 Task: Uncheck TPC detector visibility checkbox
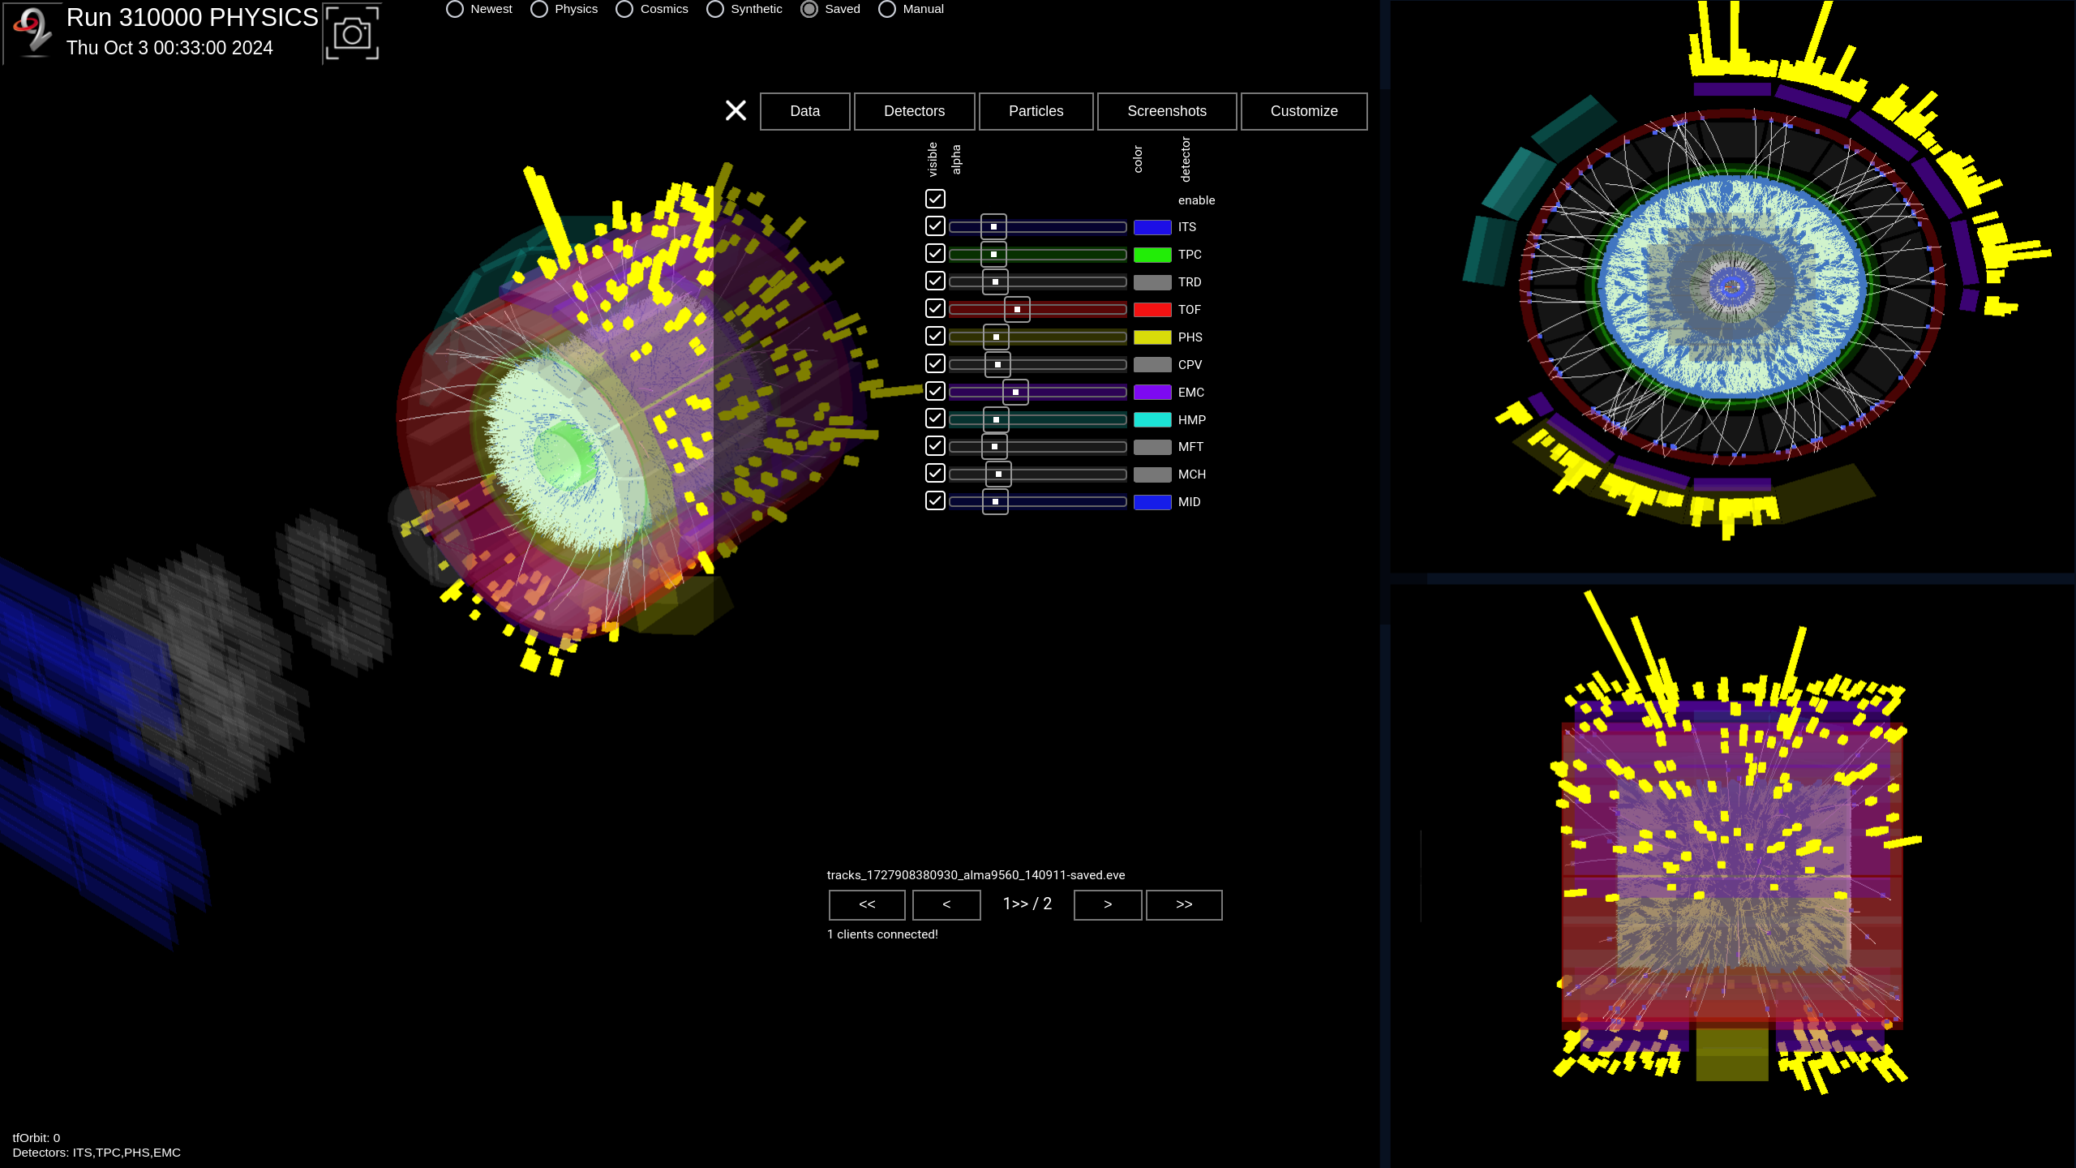935,254
